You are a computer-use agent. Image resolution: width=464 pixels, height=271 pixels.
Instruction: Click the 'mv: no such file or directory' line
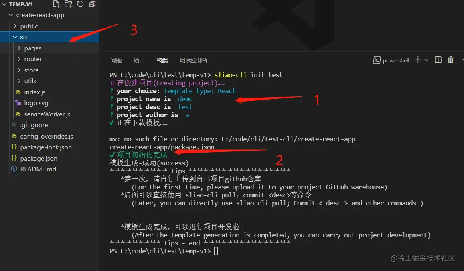(232, 139)
